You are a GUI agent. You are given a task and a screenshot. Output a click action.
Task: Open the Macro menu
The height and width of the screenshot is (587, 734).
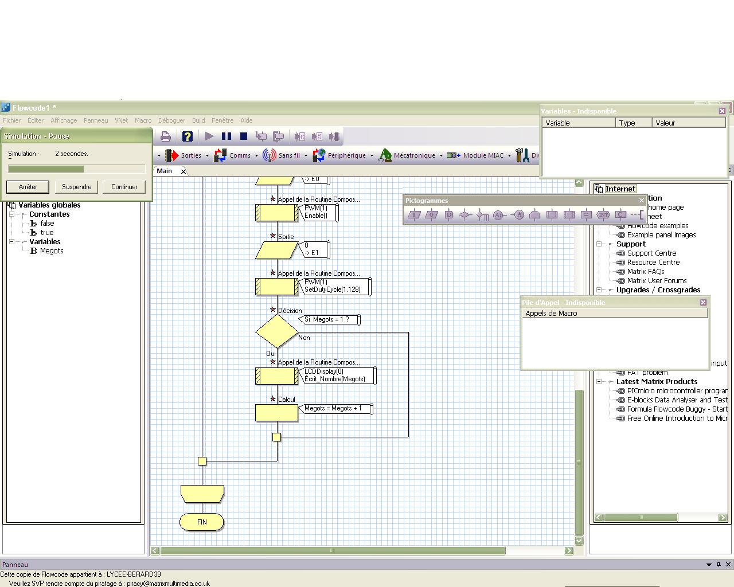[143, 120]
